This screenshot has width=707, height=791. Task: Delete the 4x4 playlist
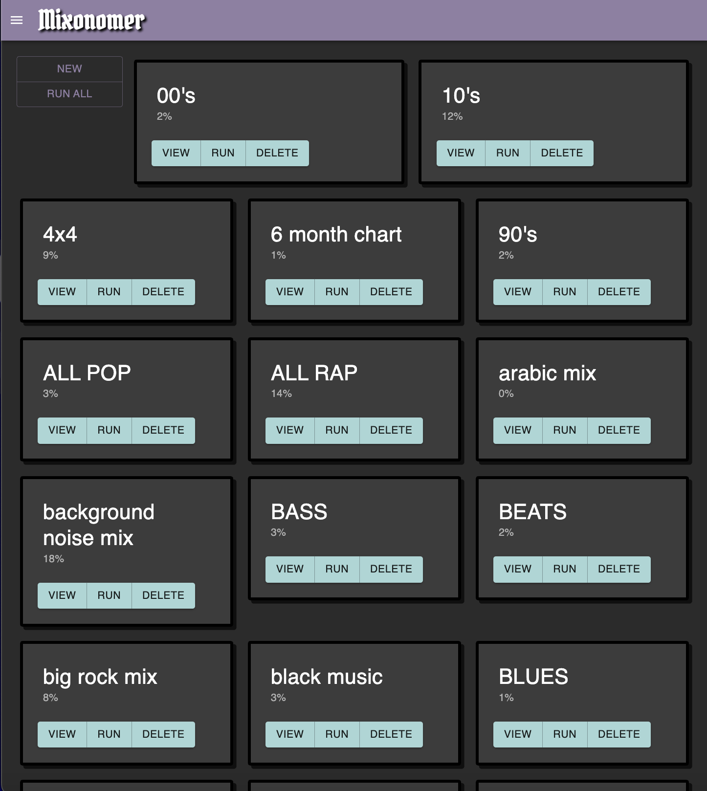[163, 292]
